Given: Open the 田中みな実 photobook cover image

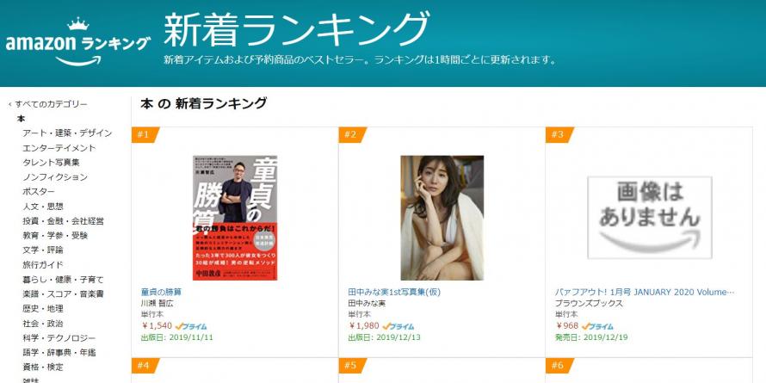Looking at the screenshot, I should click(442, 218).
